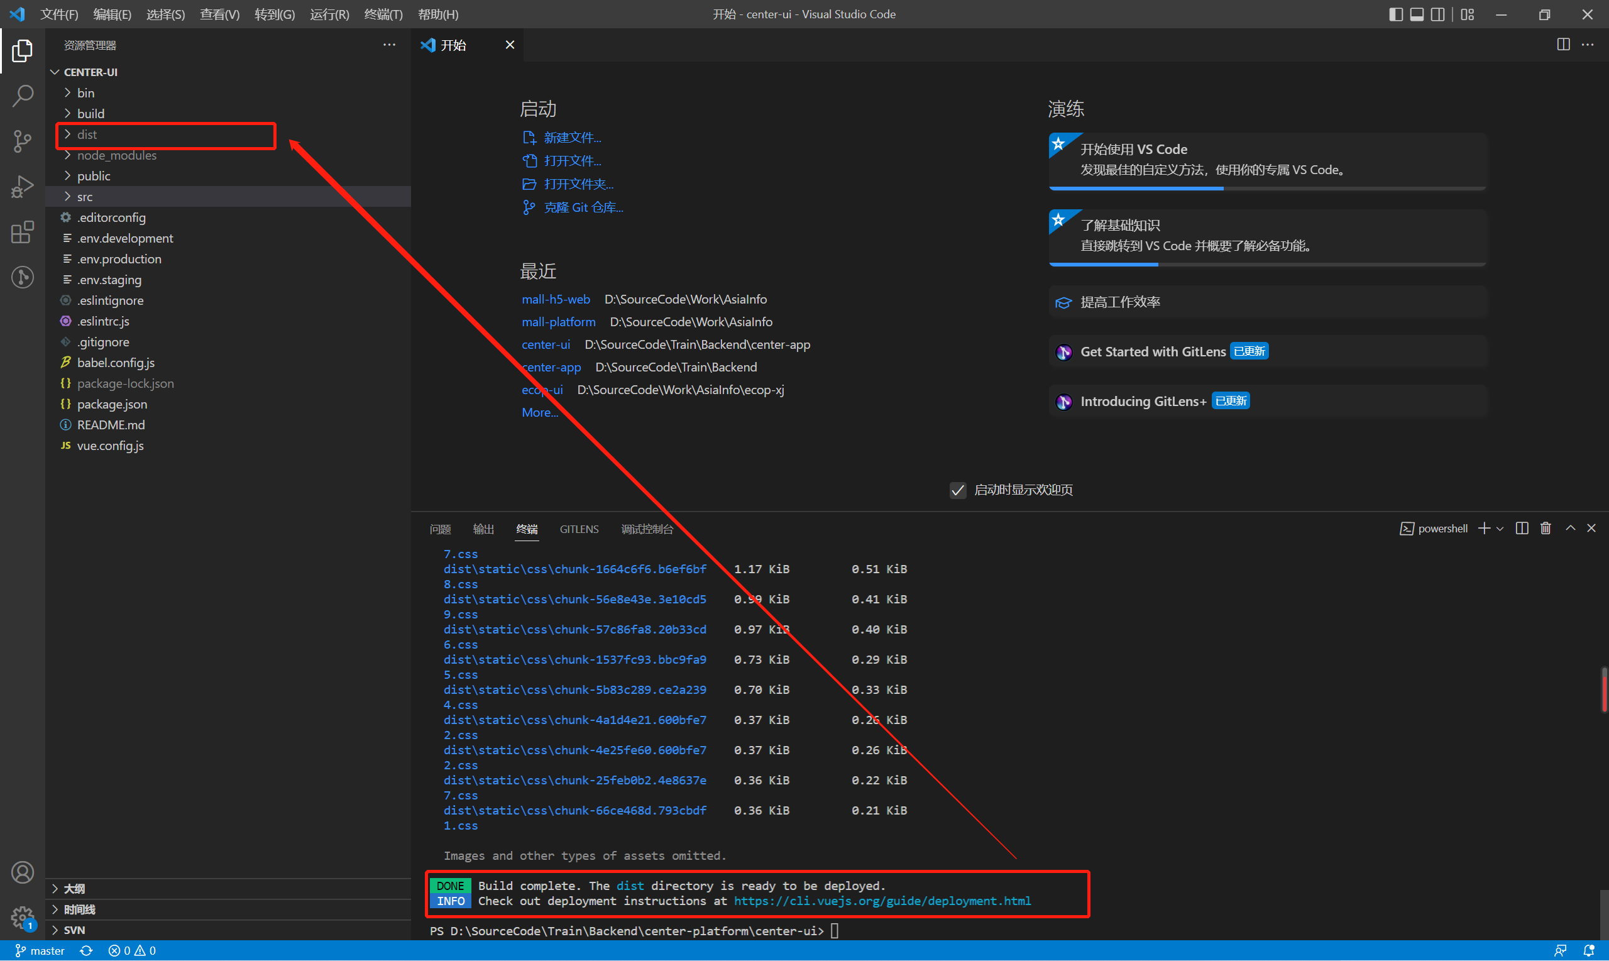
Task: Expand the node_modules folder
Action: pos(228,155)
